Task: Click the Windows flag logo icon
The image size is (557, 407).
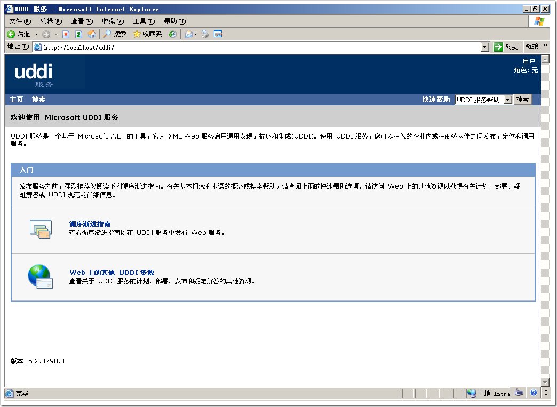Action: click(539, 21)
